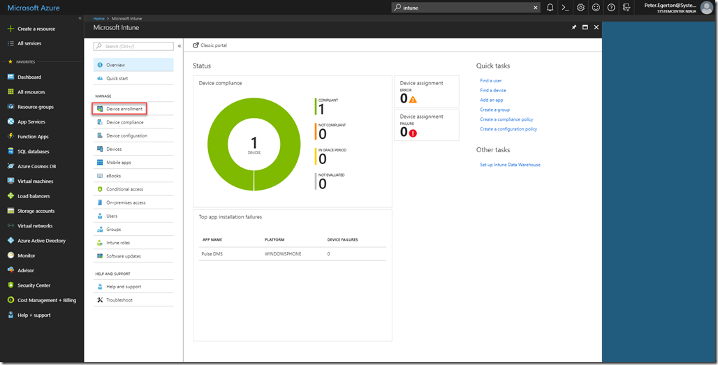Click the Azure Cosmos DB sidebar icon
The height and width of the screenshot is (365, 718).
10,166
